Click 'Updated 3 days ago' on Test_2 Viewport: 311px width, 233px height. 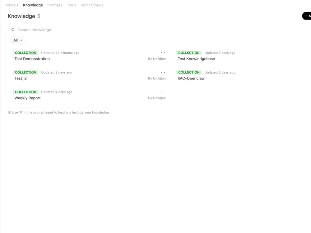pyautogui.click(x=57, y=72)
